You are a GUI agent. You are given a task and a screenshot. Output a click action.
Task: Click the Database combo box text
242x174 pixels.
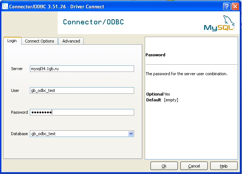coord(78,134)
